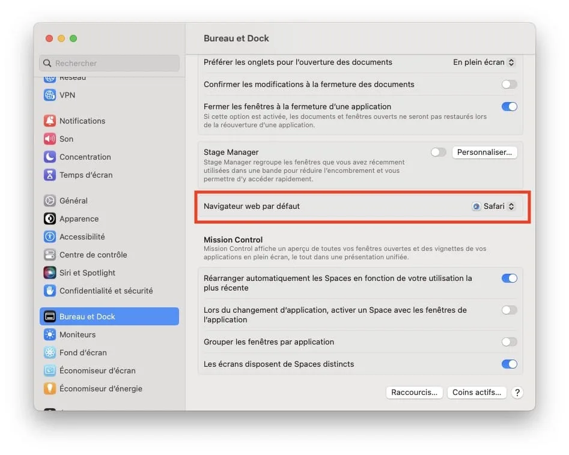This screenshot has height=455, width=569.
Task: Click the Concentration moon icon
Action: click(x=50, y=157)
